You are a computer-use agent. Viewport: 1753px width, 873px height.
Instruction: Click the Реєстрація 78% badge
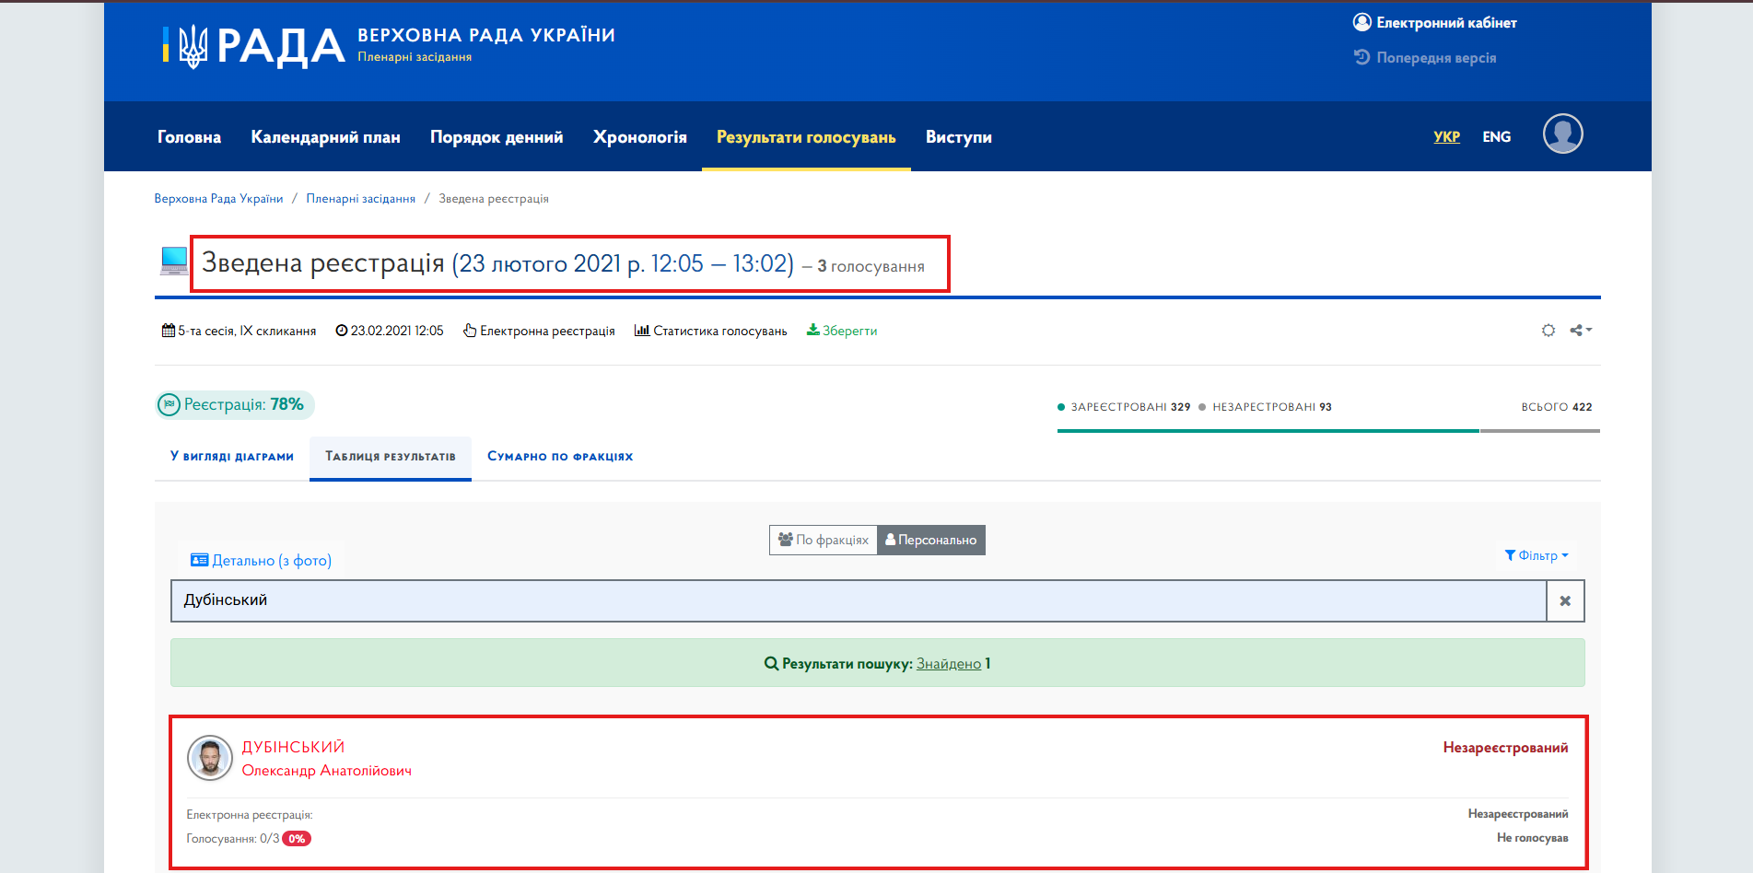[235, 404]
